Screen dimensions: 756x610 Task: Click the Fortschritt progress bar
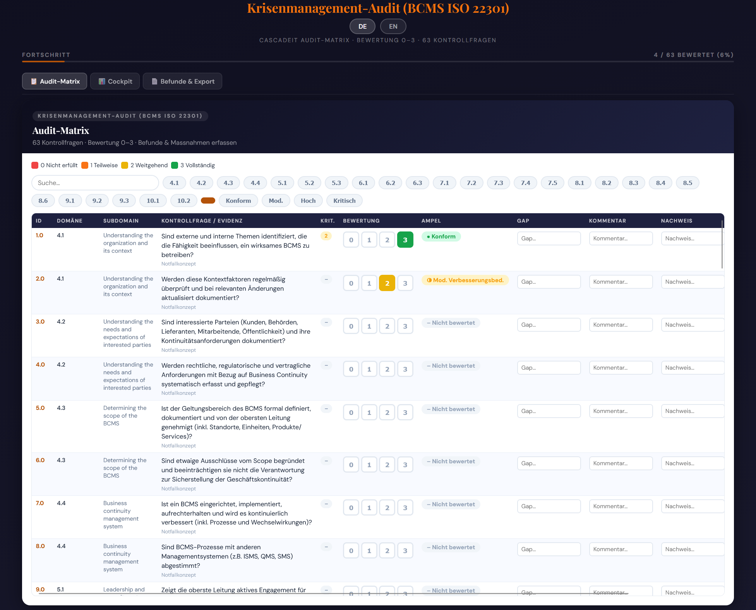(377, 61)
